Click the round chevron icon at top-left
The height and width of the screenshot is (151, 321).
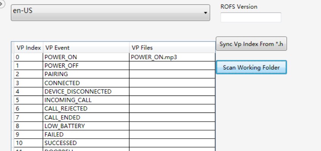(x=2, y=2)
